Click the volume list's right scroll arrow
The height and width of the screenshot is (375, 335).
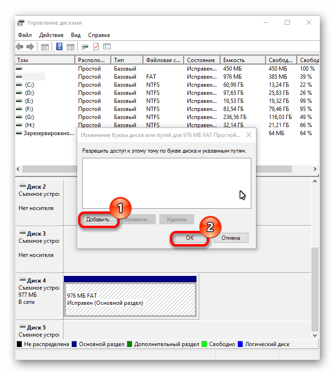pos(315,169)
